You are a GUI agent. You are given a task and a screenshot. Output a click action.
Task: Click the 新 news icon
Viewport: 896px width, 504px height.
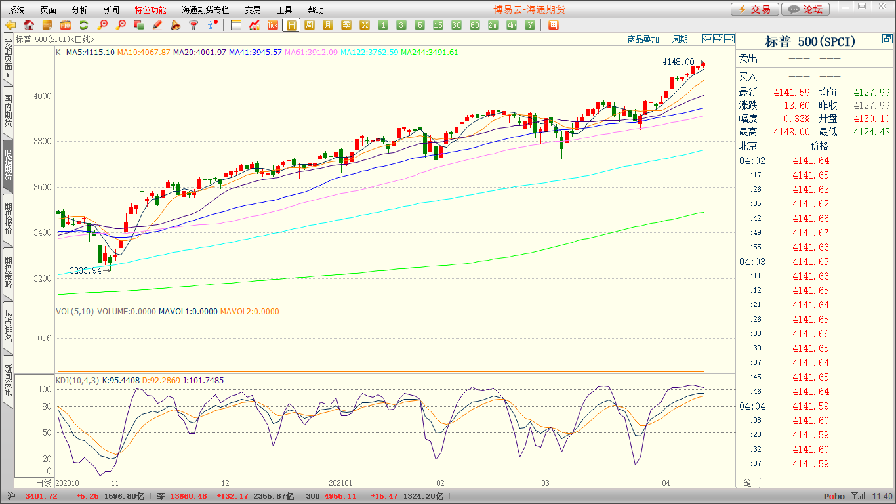tap(212, 25)
